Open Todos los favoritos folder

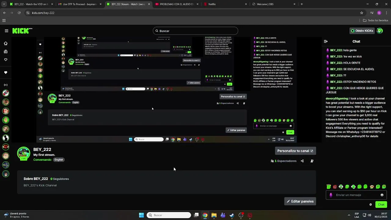coord(375,20)
